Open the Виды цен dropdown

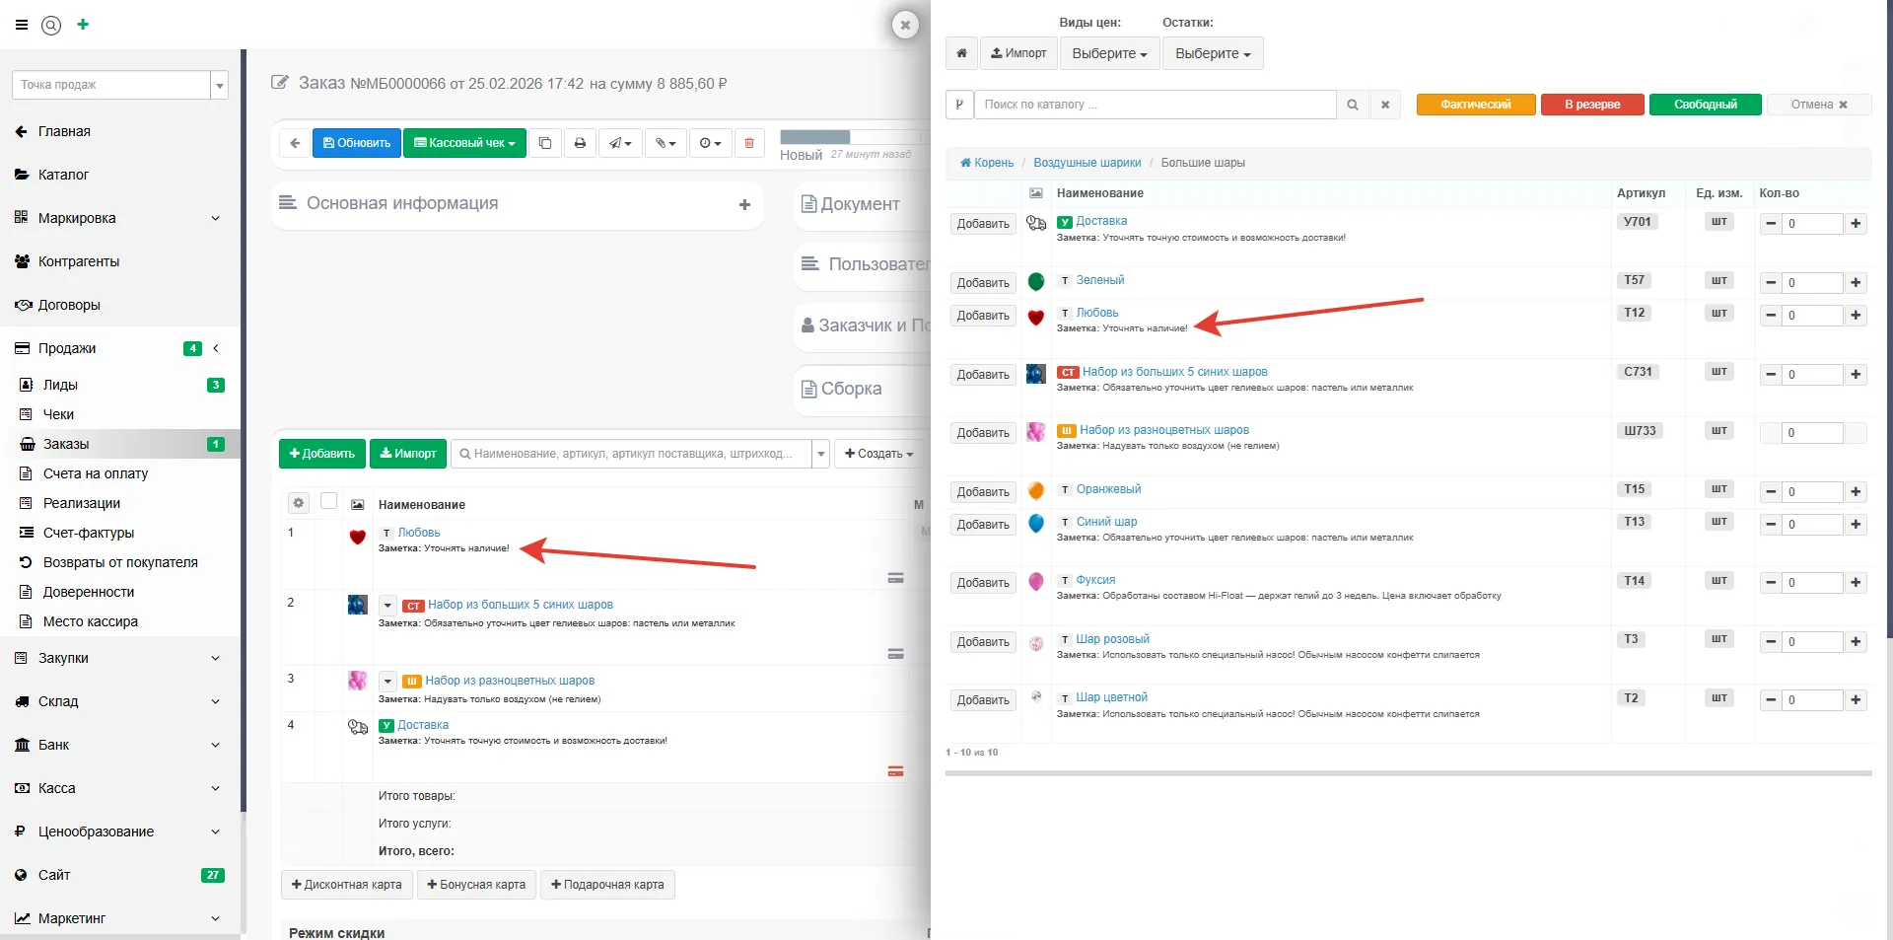[1109, 53]
